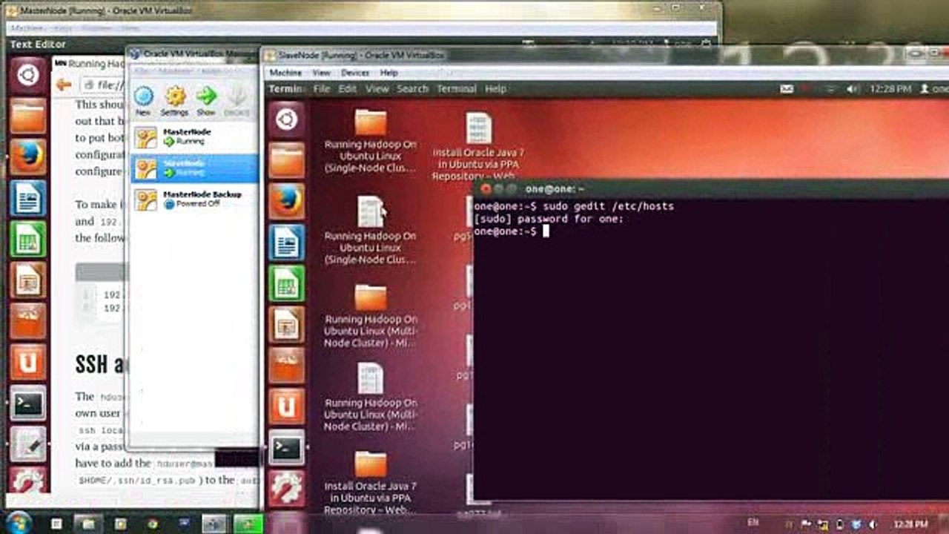Open the Search menu in Ubuntu terminal
Image resolution: width=949 pixels, height=534 pixels.
412,89
